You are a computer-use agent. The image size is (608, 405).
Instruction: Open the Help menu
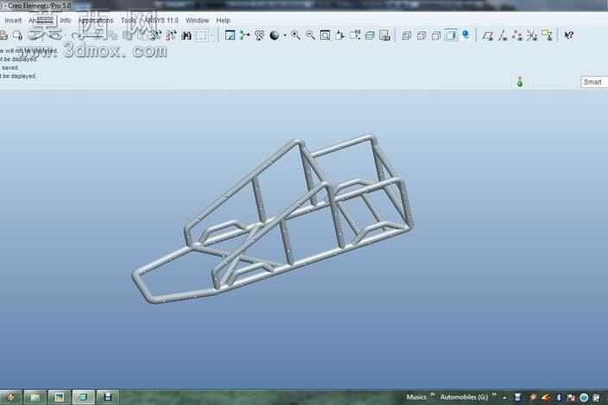click(223, 20)
